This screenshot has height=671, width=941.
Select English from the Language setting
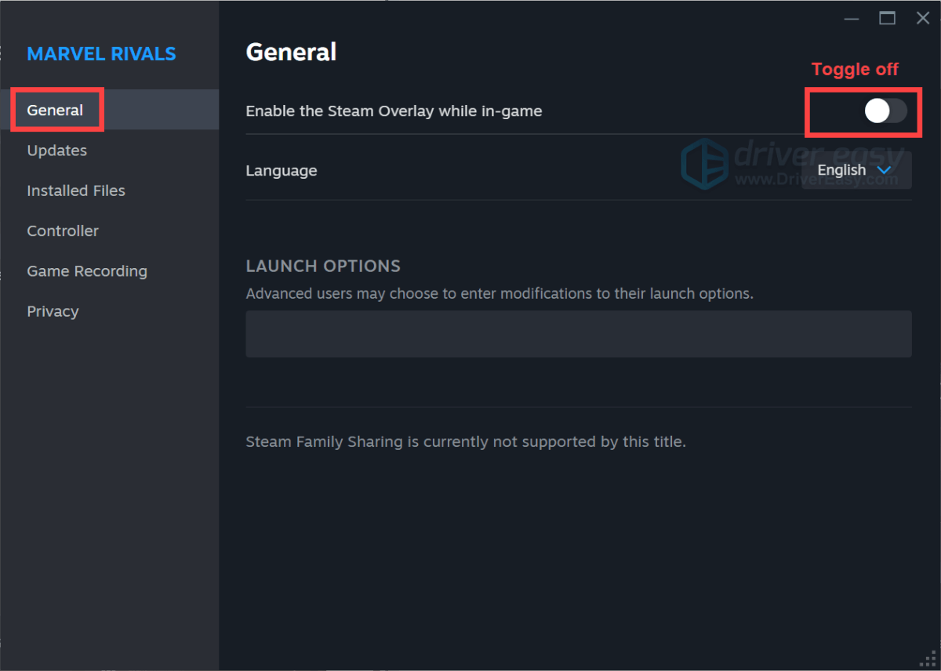coord(841,170)
